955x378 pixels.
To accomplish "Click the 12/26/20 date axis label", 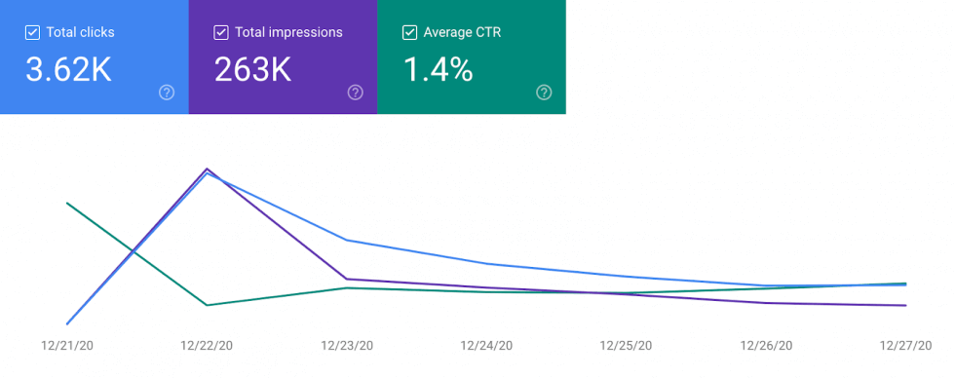I will [766, 346].
